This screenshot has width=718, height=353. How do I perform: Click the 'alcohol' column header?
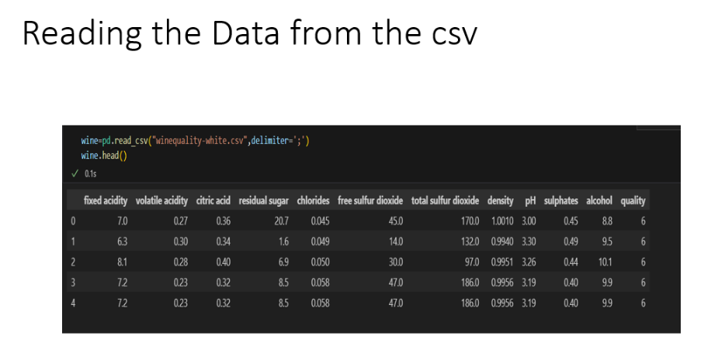click(x=599, y=200)
